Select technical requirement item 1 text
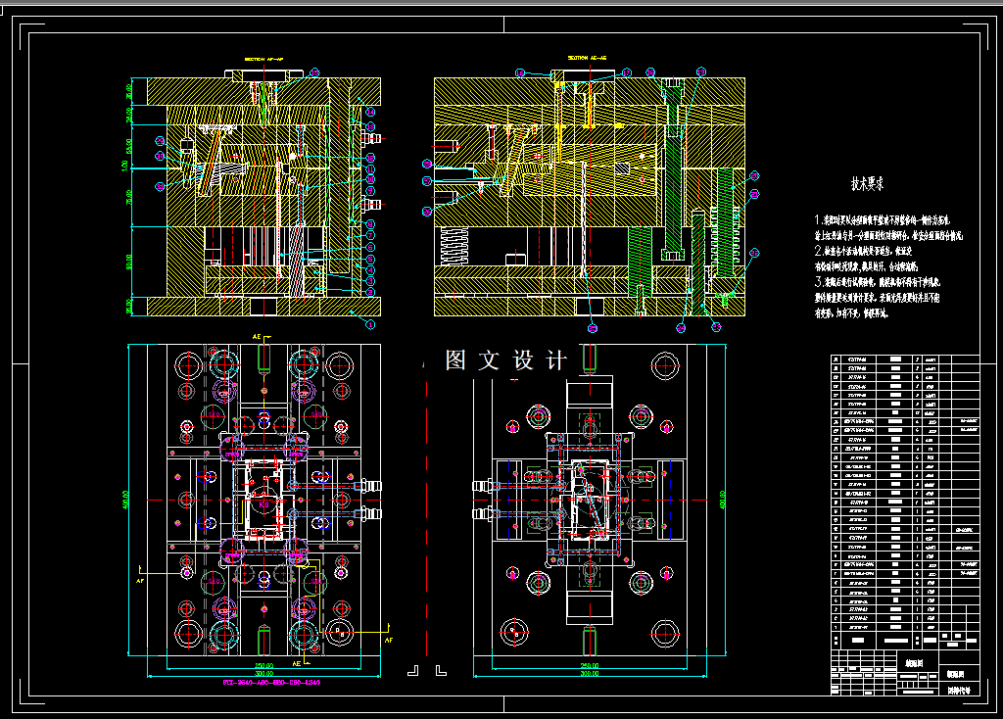This screenshot has height=719, width=1003. (888, 227)
